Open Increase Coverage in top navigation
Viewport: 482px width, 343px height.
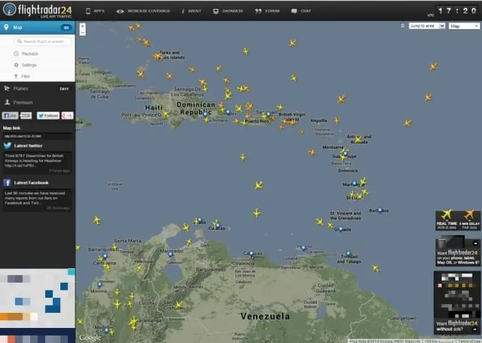point(143,11)
